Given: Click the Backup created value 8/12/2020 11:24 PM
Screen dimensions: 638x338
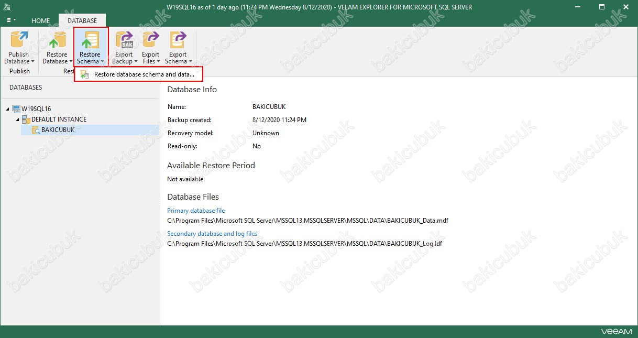Looking at the screenshot, I should [279, 120].
